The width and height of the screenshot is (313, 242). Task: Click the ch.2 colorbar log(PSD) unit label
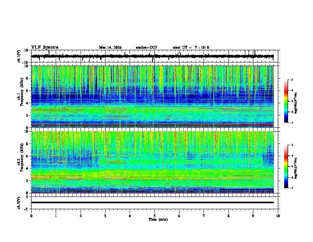(296, 168)
